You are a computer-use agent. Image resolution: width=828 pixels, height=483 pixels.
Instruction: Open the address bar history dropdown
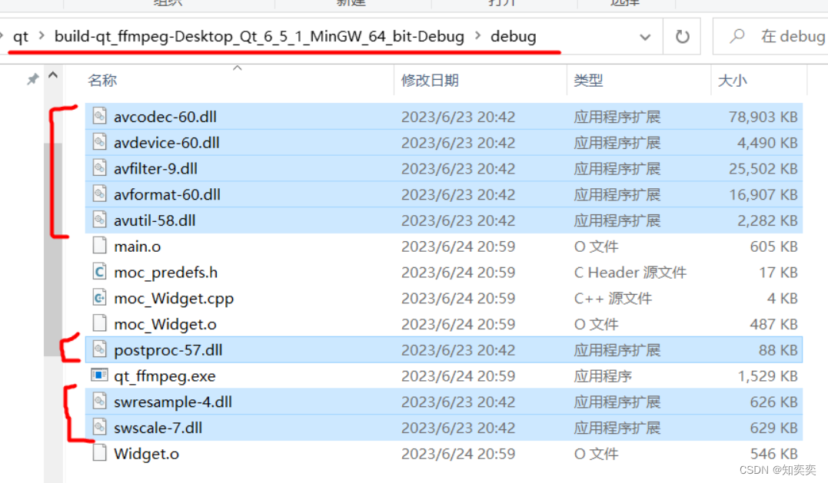(645, 37)
